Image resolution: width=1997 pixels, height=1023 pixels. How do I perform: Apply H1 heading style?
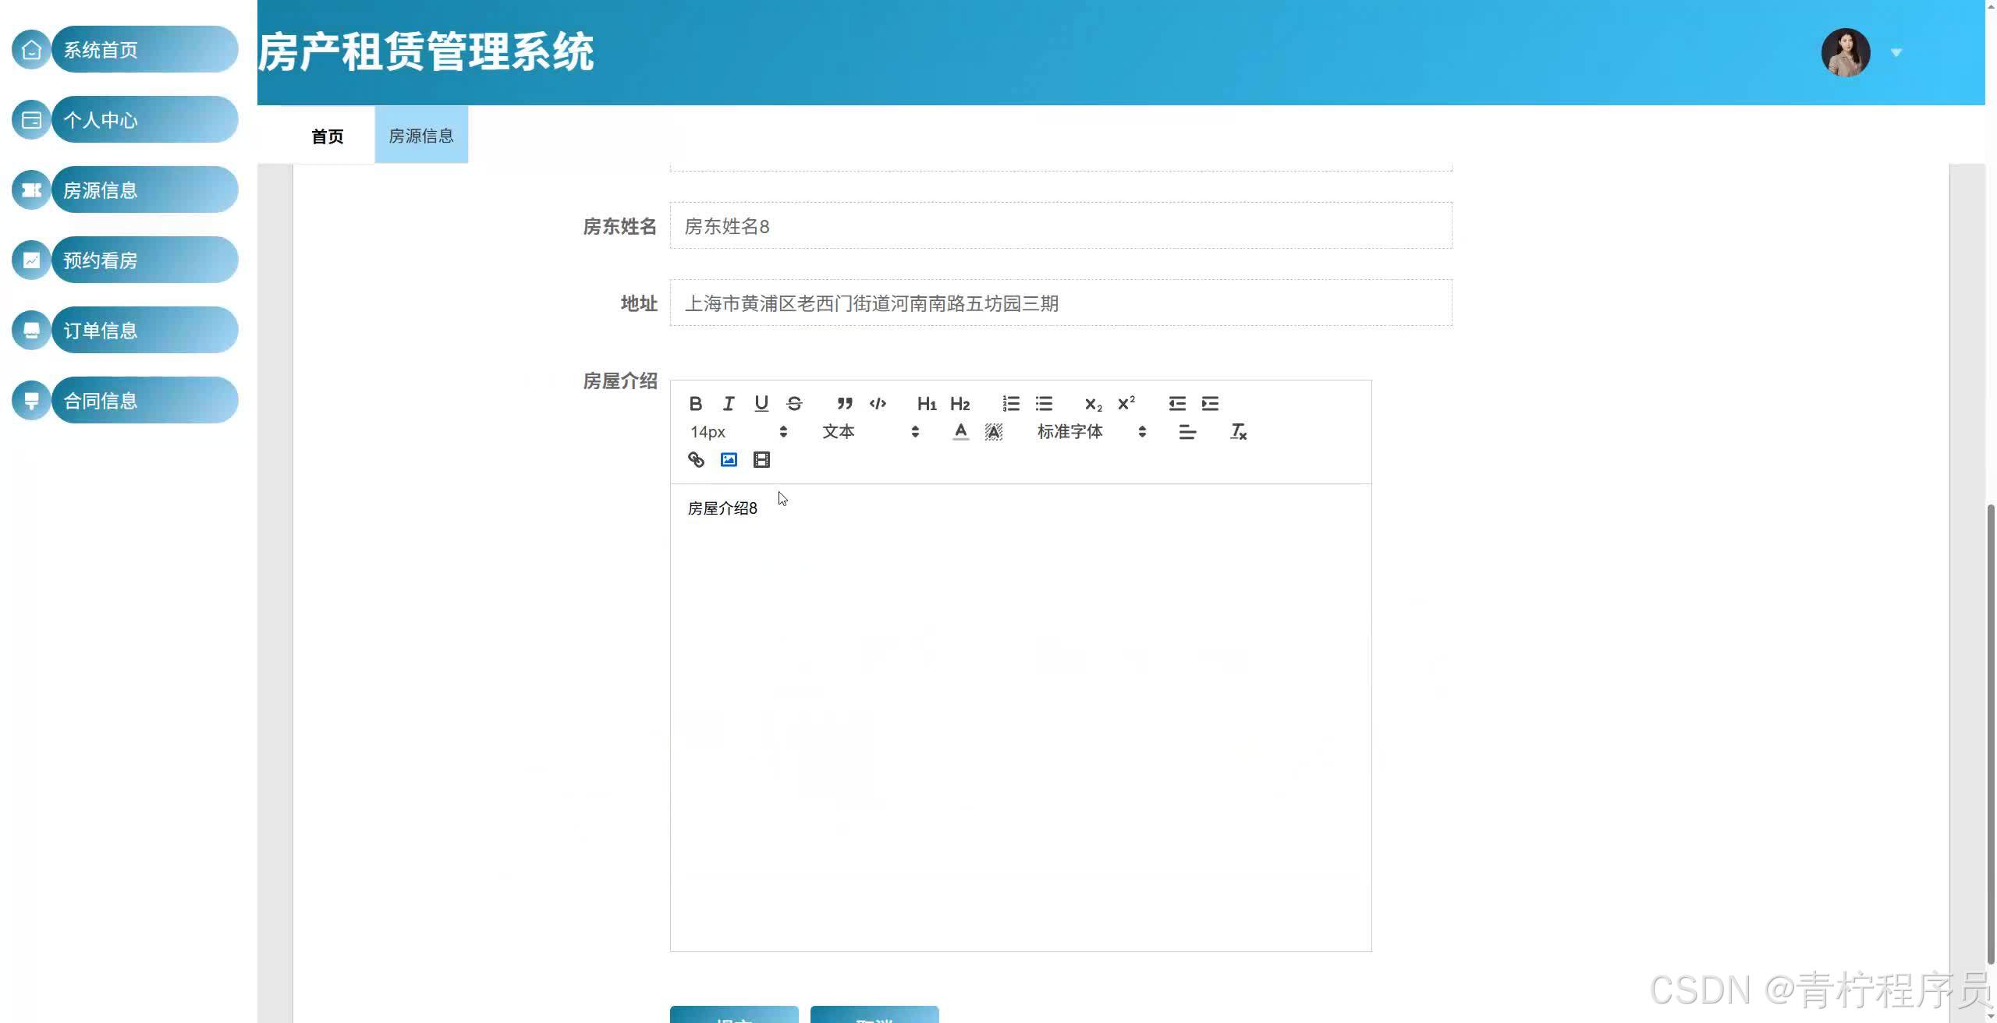(925, 403)
